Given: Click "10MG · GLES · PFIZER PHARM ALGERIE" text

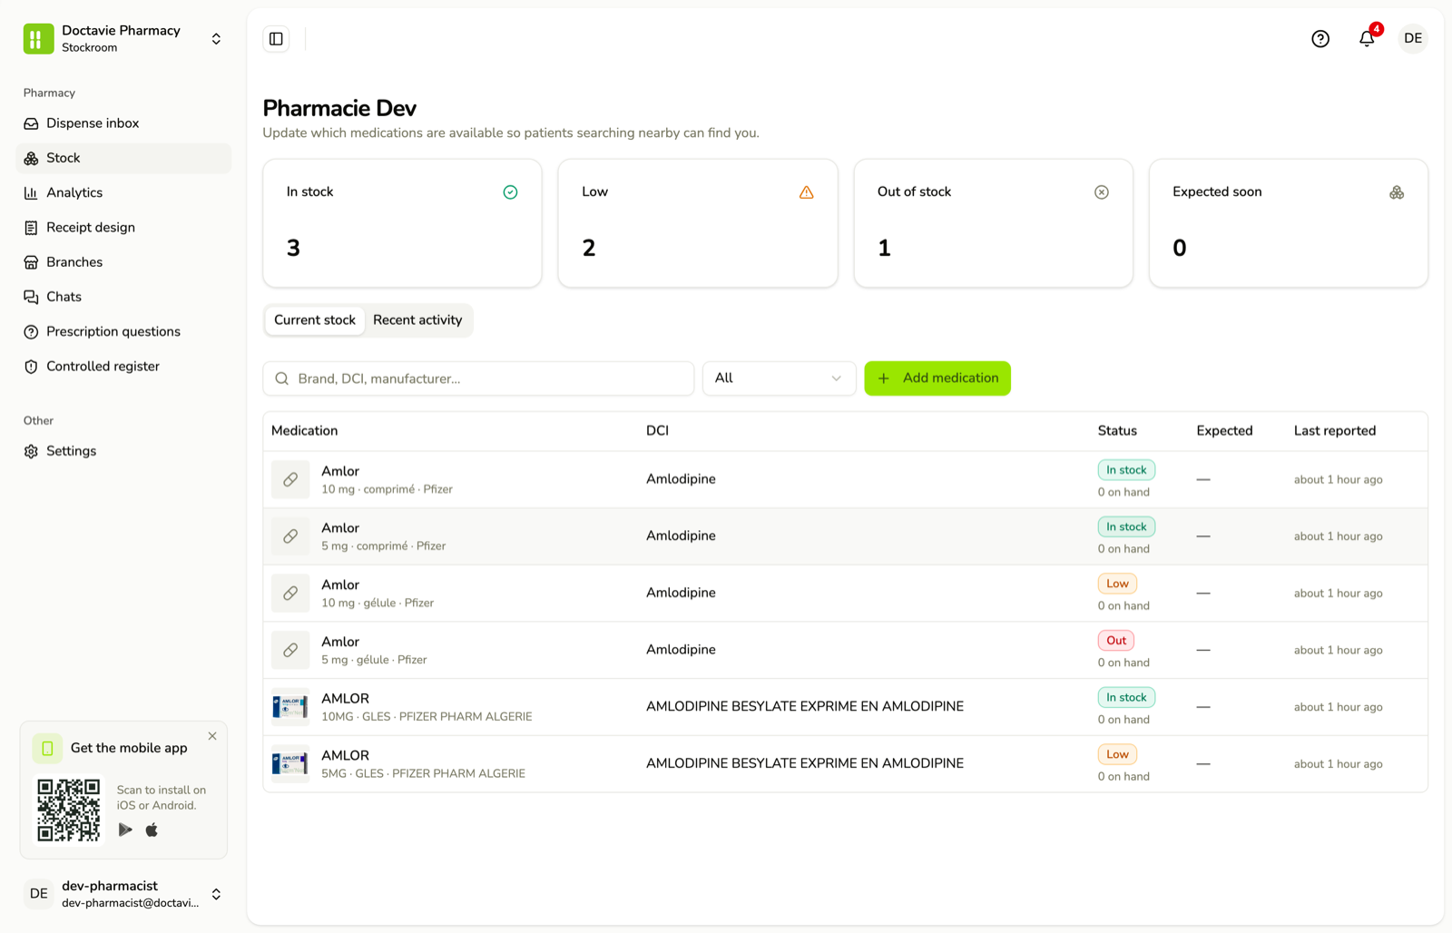Looking at the screenshot, I should 427,717.
